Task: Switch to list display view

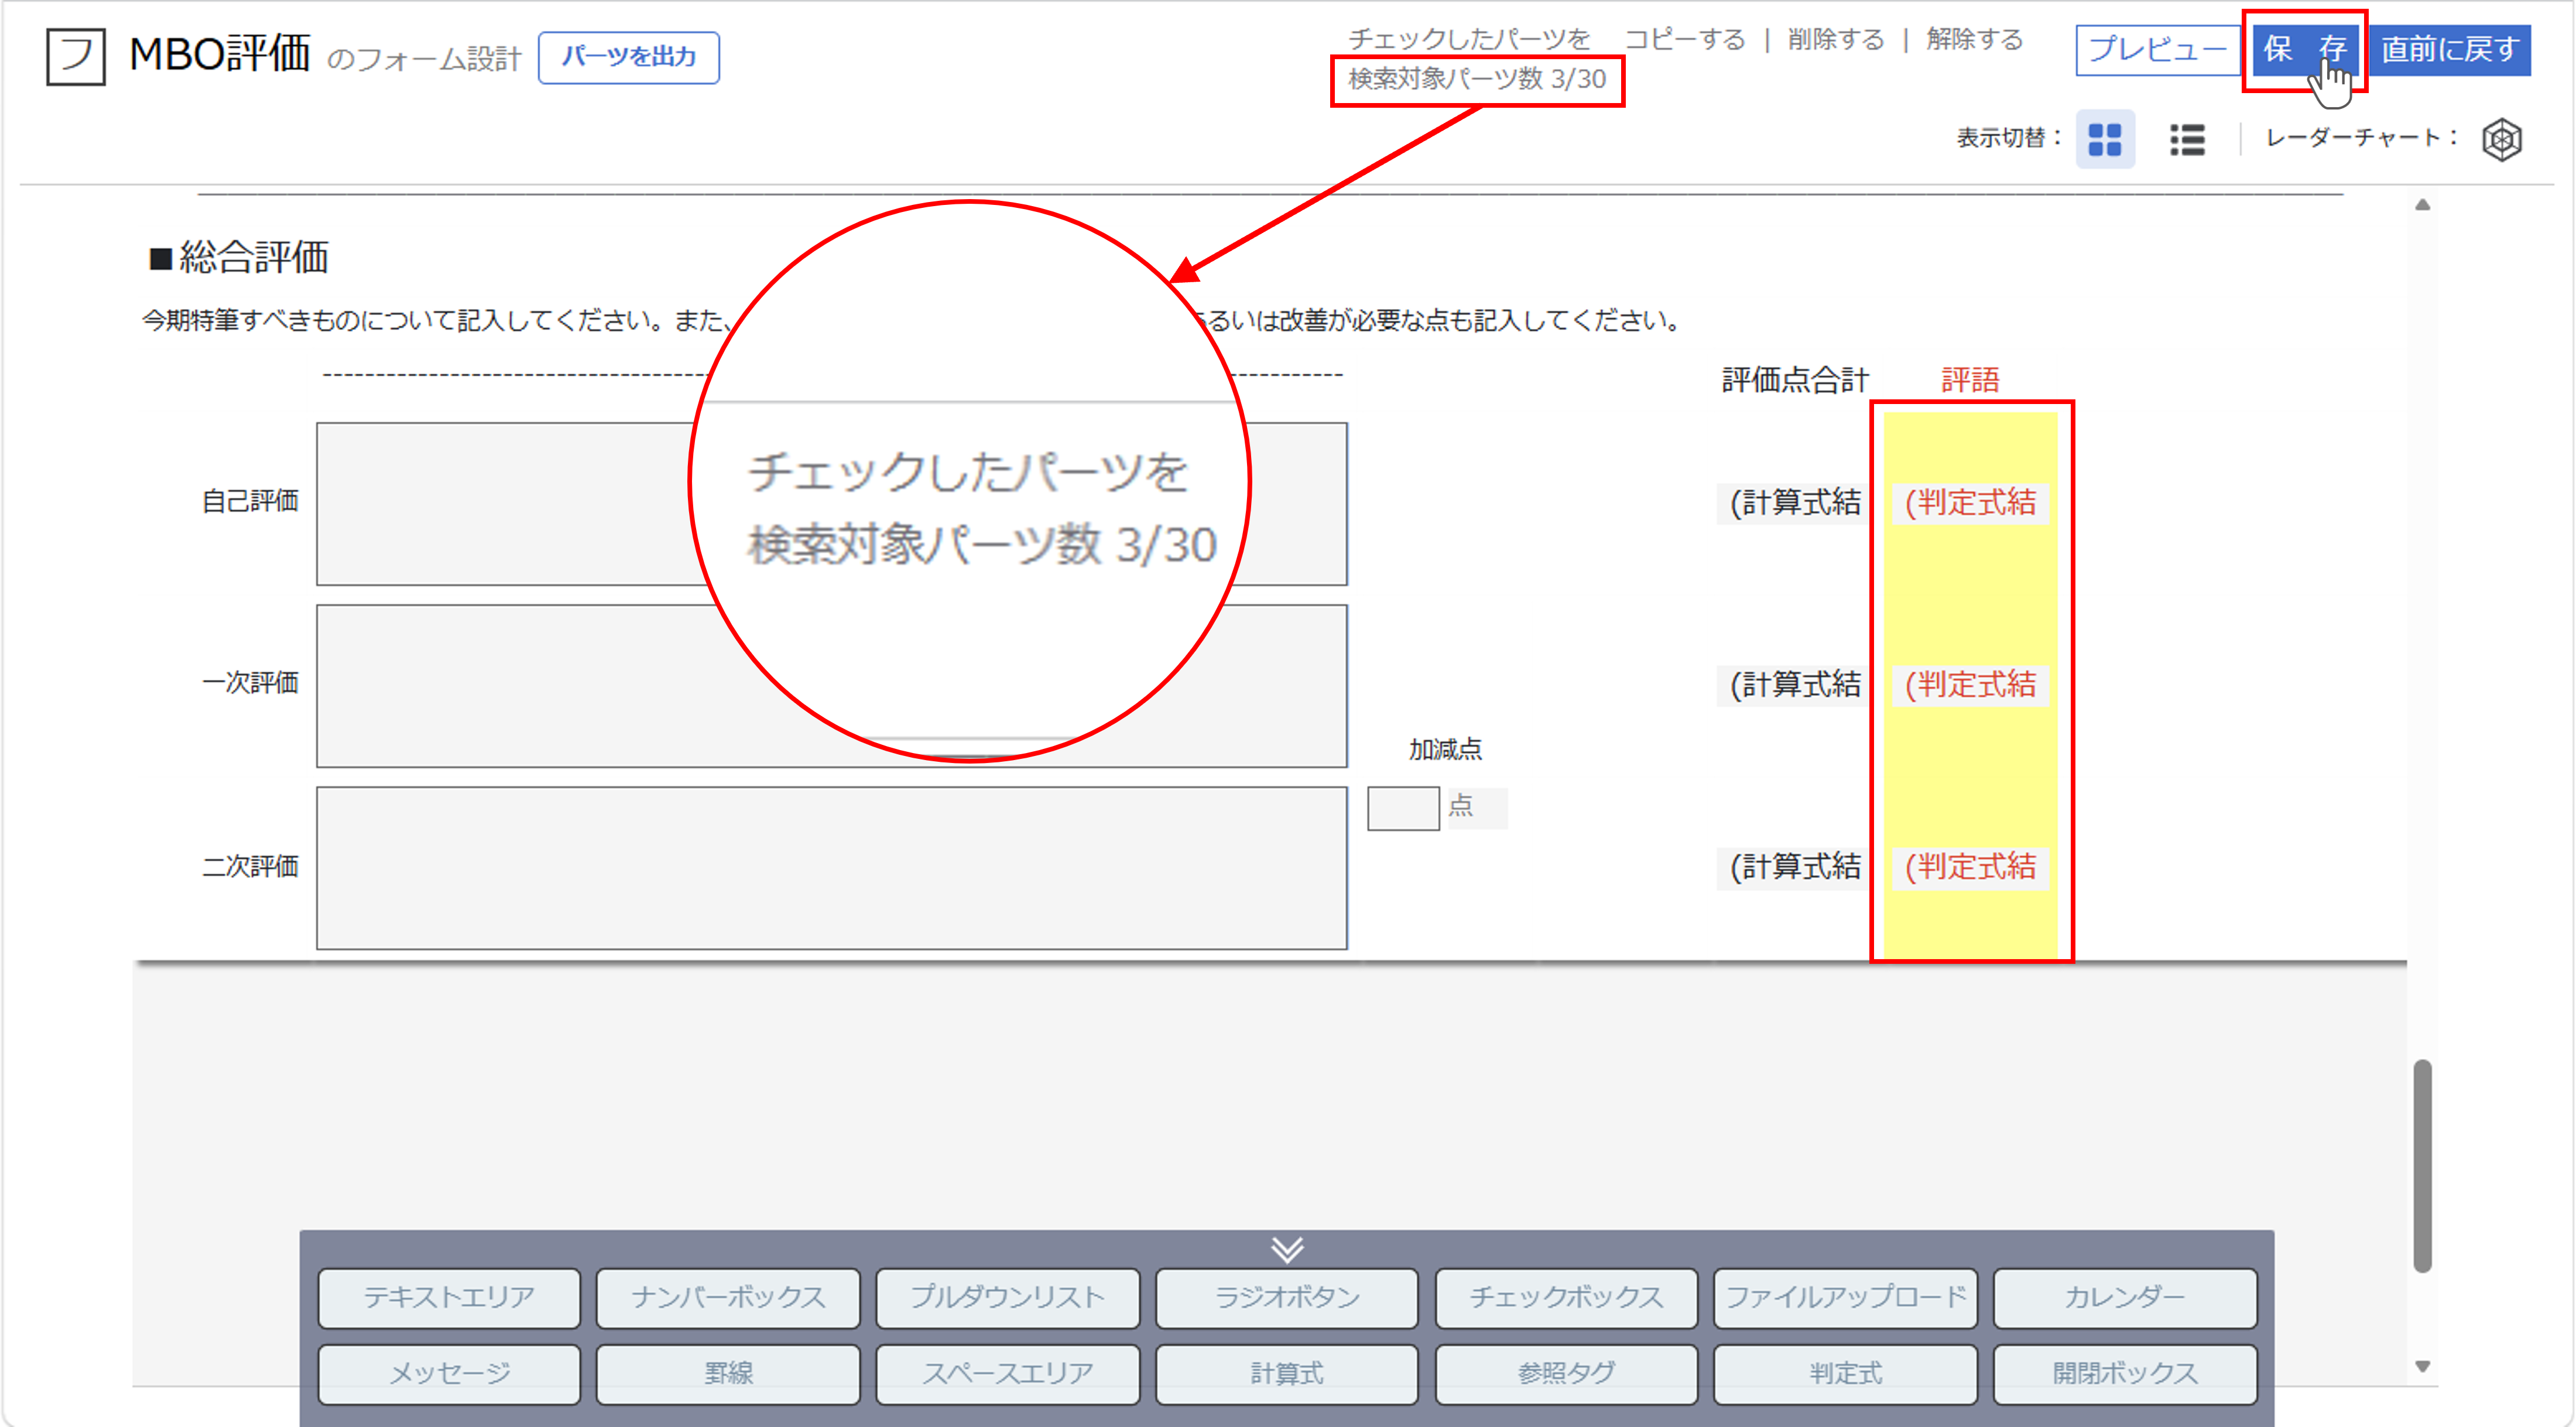Action: [2186, 139]
